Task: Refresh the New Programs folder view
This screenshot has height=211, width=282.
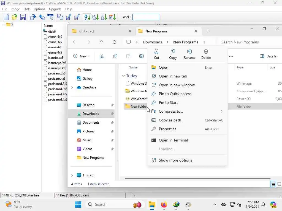Action: coord(115,42)
